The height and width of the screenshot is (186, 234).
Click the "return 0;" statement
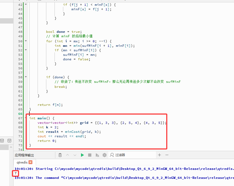point(47,141)
